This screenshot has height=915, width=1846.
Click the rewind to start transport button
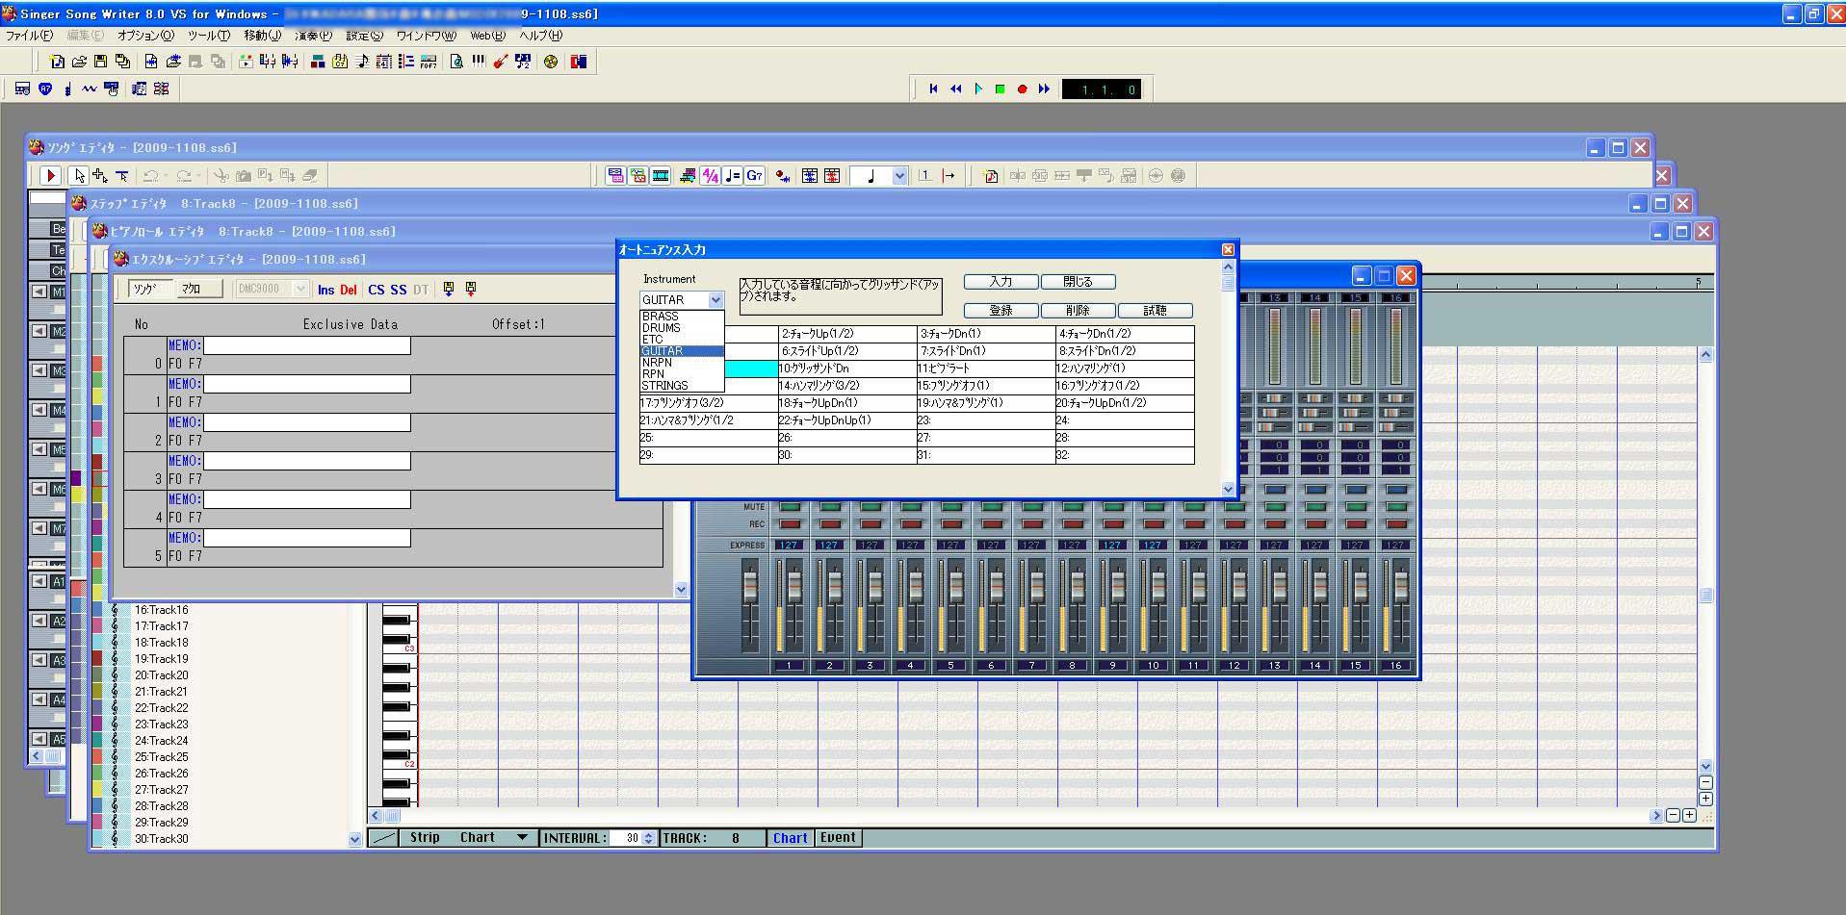933,89
